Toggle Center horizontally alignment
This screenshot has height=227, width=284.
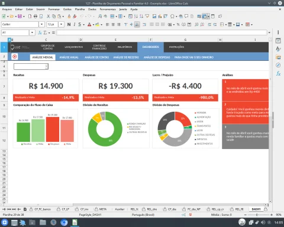tap(113, 24)
